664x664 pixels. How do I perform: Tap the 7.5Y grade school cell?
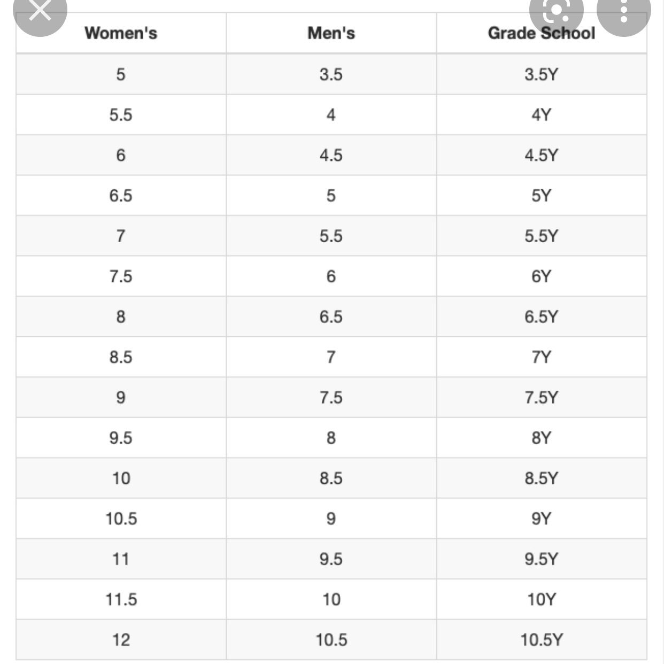click(541, 397)
